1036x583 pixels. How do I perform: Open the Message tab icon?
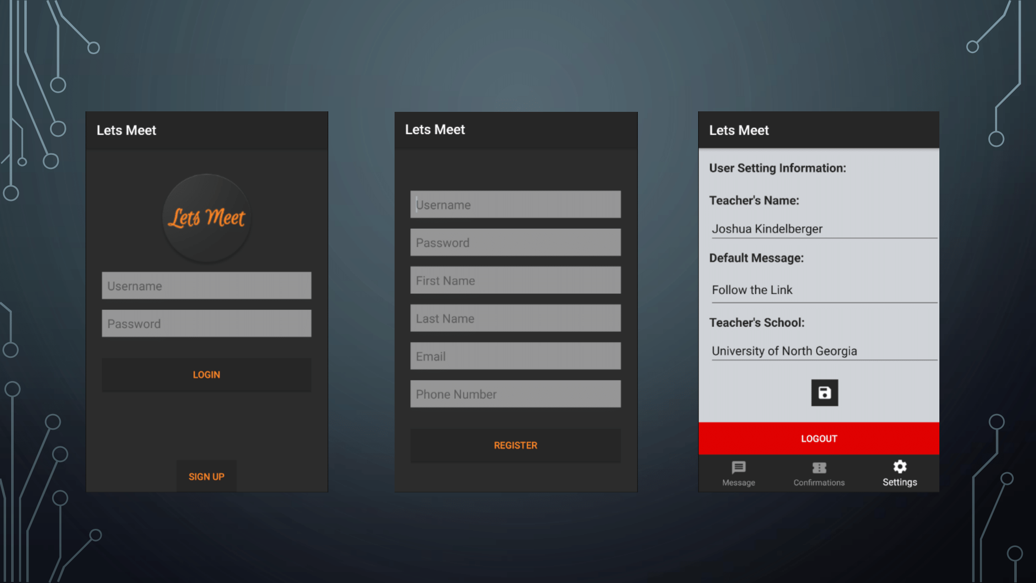(739, 468)
